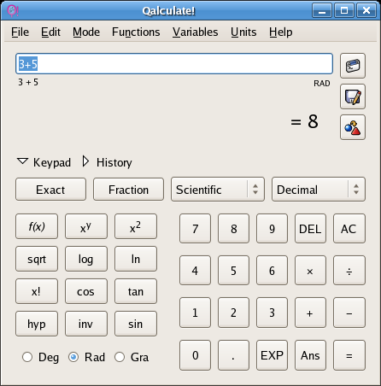381x386 pixels.
Task: Open the Edit menu
Action: [x=50, y=32]
